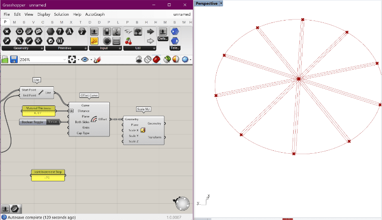Screen dimensions: 382x220
Task: Choose the glasses icon in Util panel
Action: [x=128, y=31]
